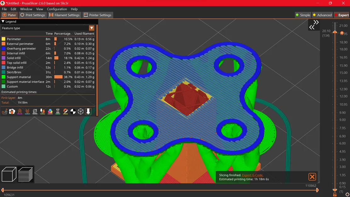Click the right thumb of horizontal moves slider
This screenshot has width=350, height=197.
click(x=318, y=190)
